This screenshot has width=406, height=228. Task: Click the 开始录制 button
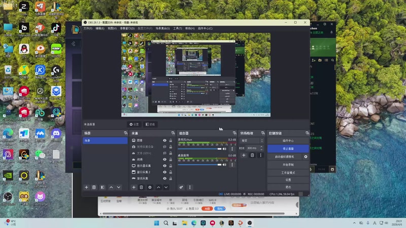[x=288, y=165]
